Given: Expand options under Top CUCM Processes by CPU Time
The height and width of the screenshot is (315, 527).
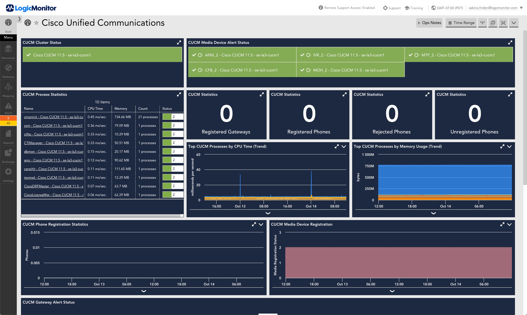Looking at the screenshot, I should click(344, 146).
